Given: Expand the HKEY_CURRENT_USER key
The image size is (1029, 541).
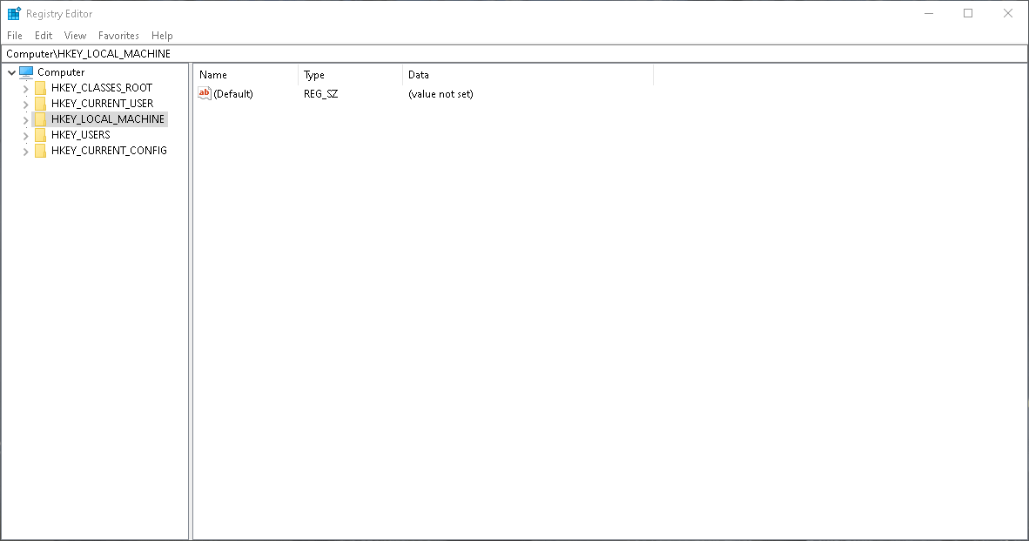Looking at the screenshot, I should [x=25, y=105].
